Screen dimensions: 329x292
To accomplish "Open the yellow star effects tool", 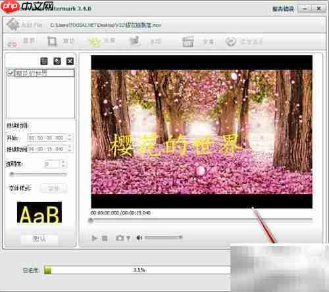I will pos(95,41).
